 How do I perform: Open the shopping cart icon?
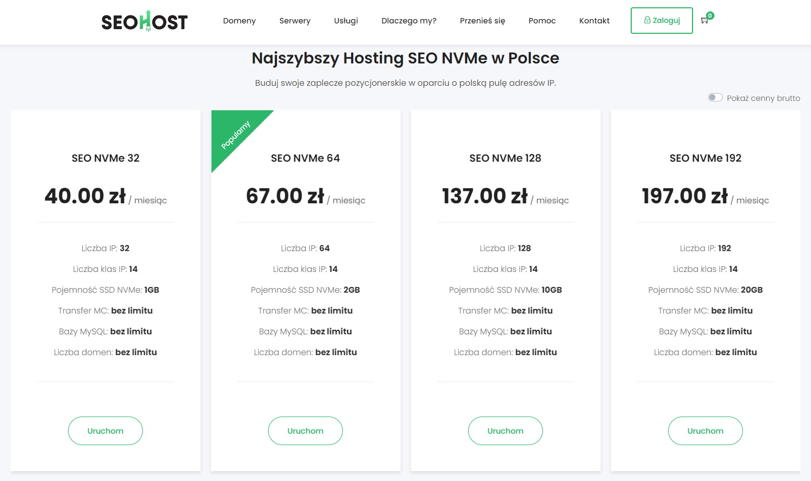(705, 20)
